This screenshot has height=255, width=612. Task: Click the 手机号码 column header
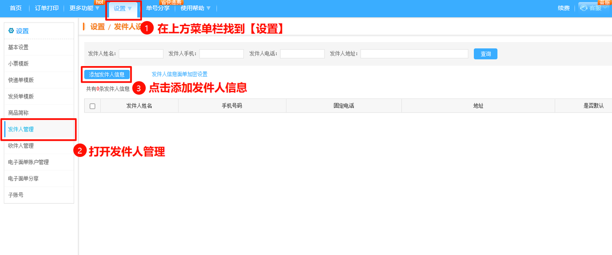click(232, 106)
